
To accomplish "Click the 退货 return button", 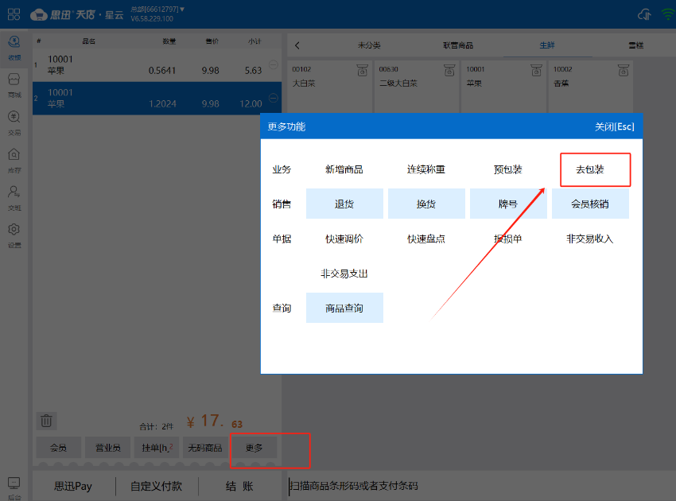I will click(344, 204).
